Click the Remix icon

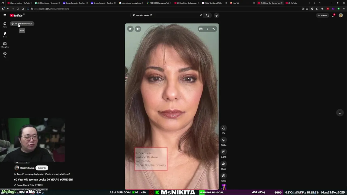point(224,176)
